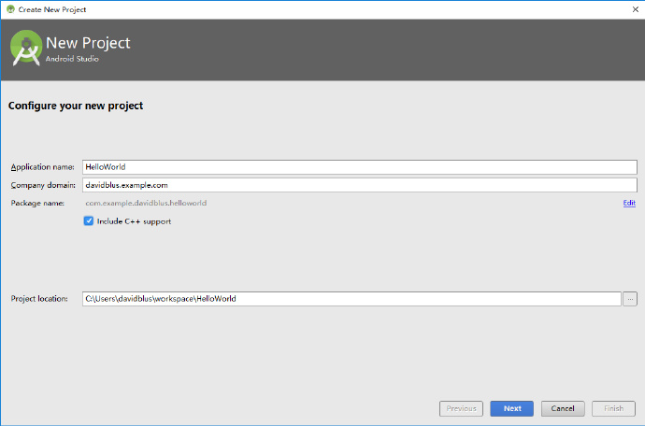This screenshot has height=426, width=645.
Task: Click the New Project header title
Action: [88, 43]
